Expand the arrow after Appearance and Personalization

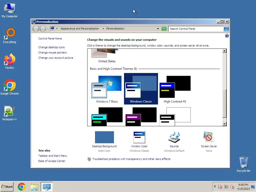(103, 28)
